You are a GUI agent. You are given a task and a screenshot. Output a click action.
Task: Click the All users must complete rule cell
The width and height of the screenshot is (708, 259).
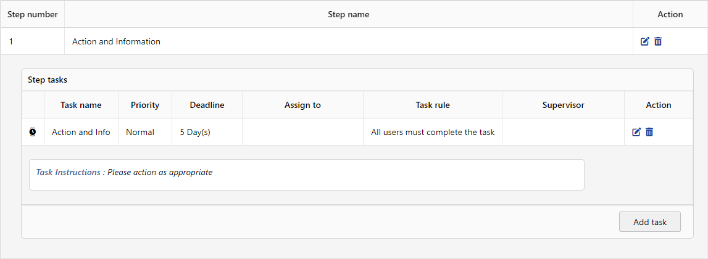pyautogui.click(x=433, y=132)
